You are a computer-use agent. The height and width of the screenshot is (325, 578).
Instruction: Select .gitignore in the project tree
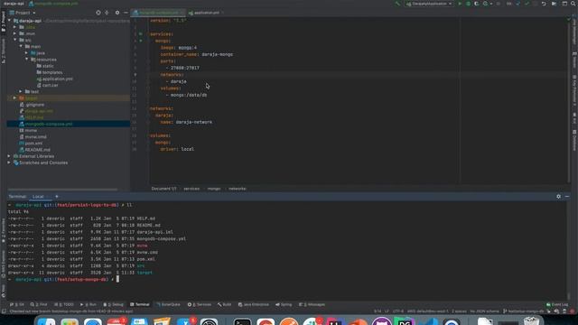point(34,105)
